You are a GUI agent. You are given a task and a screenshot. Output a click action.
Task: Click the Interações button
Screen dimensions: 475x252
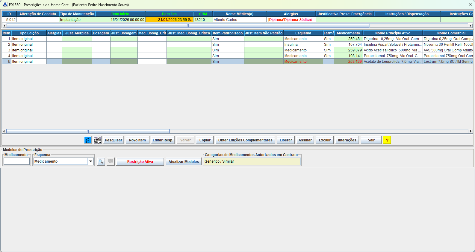point(347,140)
